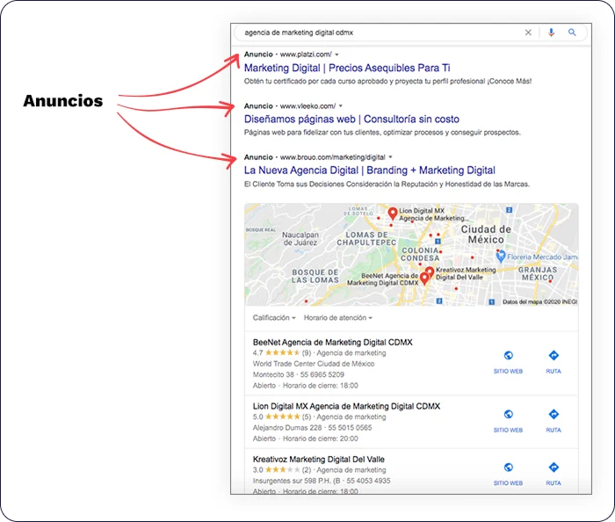The image size is (615, 522).
Task: Click Lion Digital MX Ruta directions icon
Action: (553, 415)
